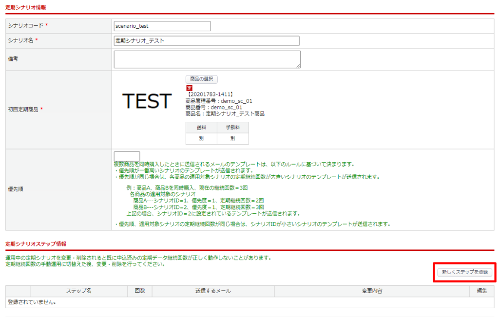Focus the 備考 textarea

207,59
